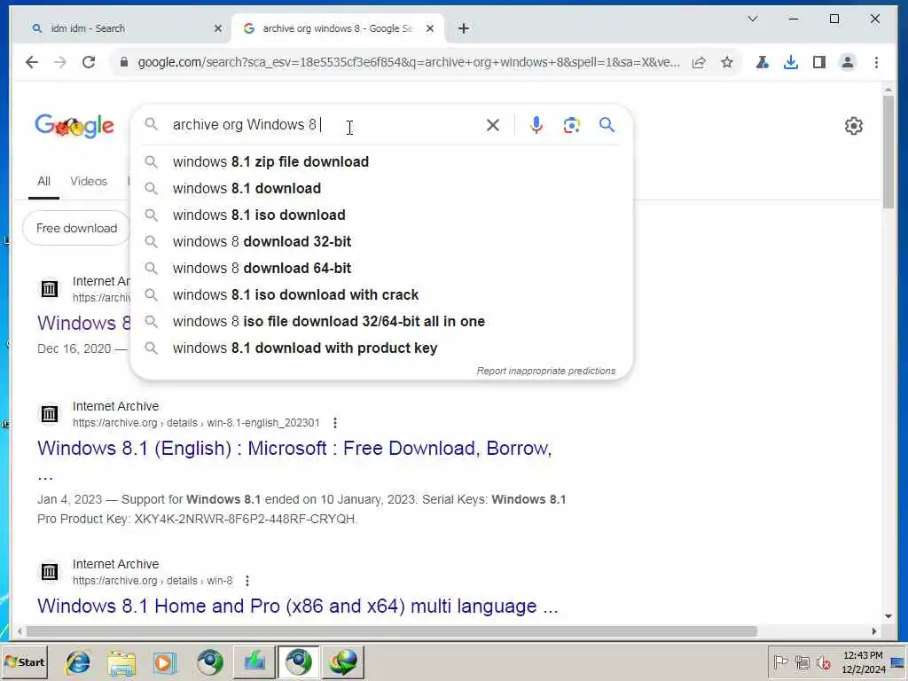The width and height of the screenshot is (908, 681).
Task: Open more options for win-8.1-english result
Action: pos(334,423)
